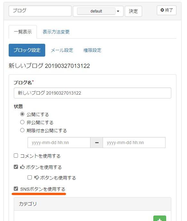Click the thumbs-up icon beside ボタンを使用する
This screenshot has height=221, width=187.
click(22, 167)
